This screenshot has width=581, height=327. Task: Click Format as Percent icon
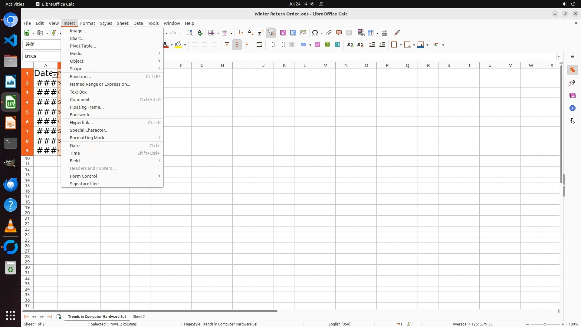pos(317,45)
